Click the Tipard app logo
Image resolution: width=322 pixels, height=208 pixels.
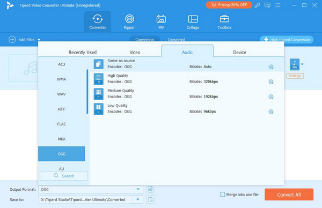(x=10, y=5)
